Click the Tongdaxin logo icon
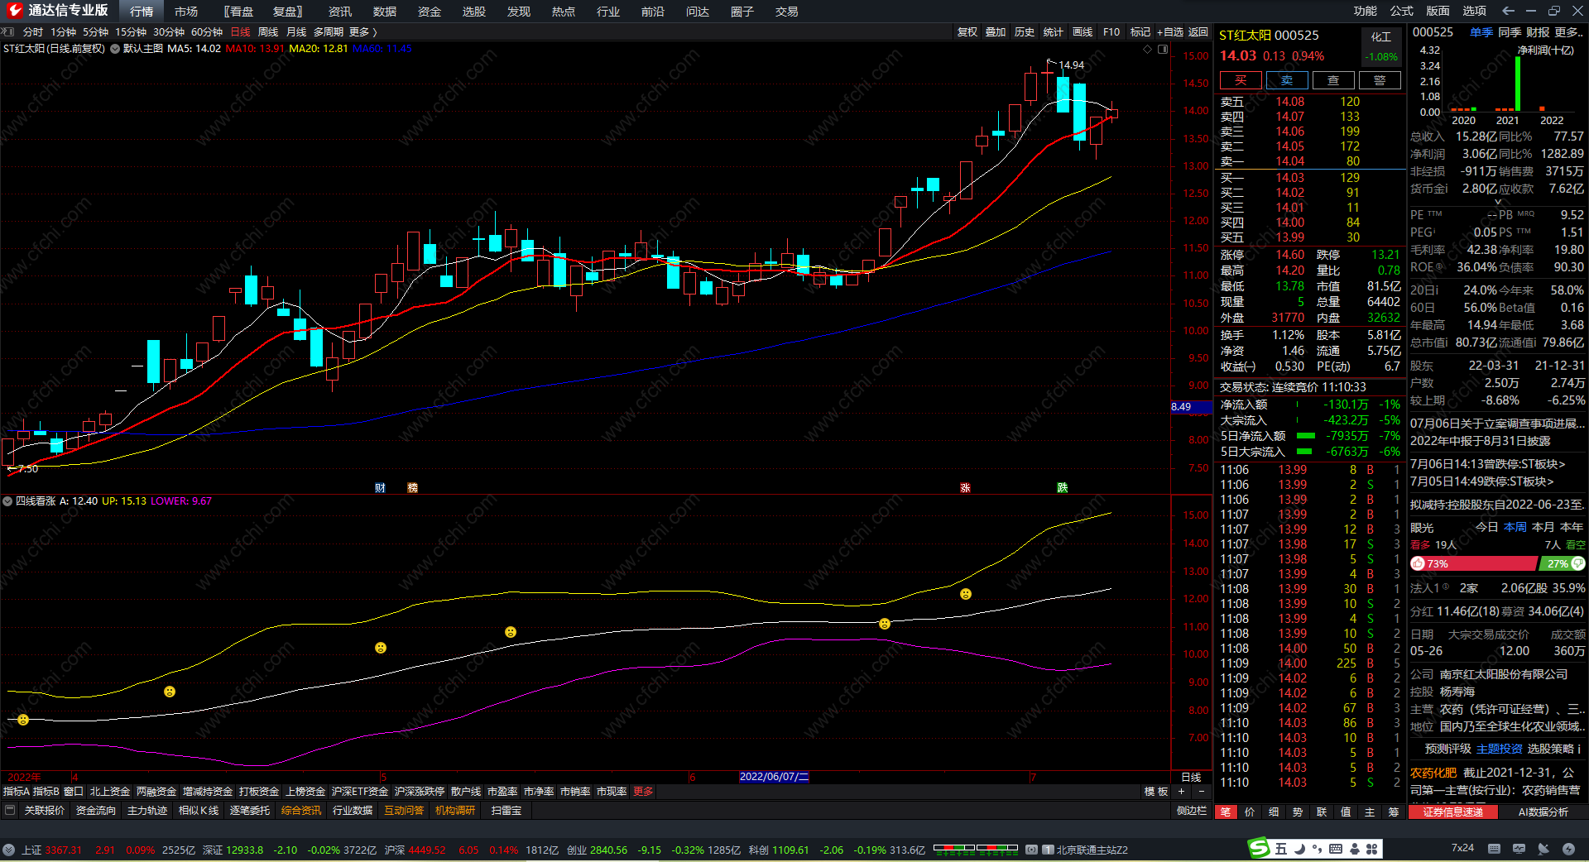The image size is (1589, 862). (14, 11)
